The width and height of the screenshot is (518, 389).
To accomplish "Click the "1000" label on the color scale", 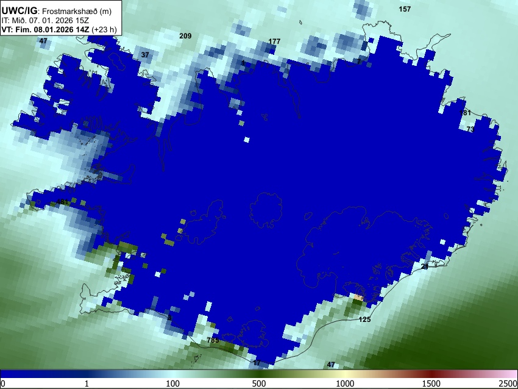I will (x=345, y=384).
